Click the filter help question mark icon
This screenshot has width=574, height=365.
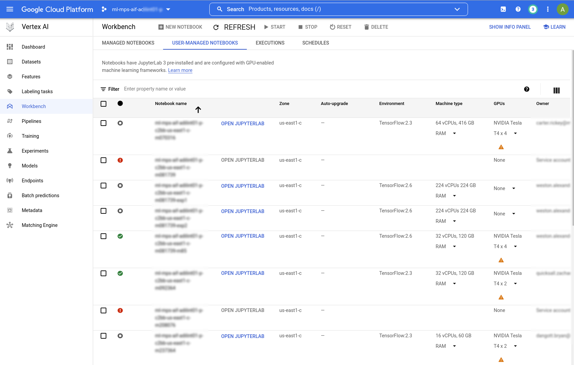[527, 89]
